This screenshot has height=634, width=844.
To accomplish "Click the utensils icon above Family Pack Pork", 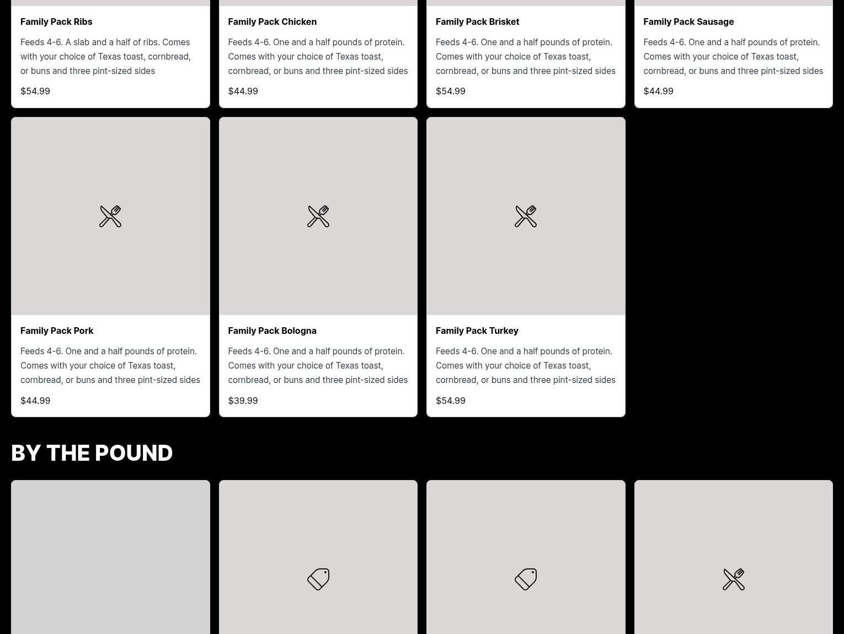I will pyautogui.click(x=110, y=216).
